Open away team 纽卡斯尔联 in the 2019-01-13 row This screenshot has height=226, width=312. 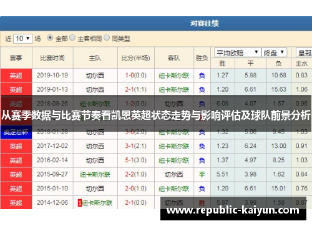click(174, 90)
